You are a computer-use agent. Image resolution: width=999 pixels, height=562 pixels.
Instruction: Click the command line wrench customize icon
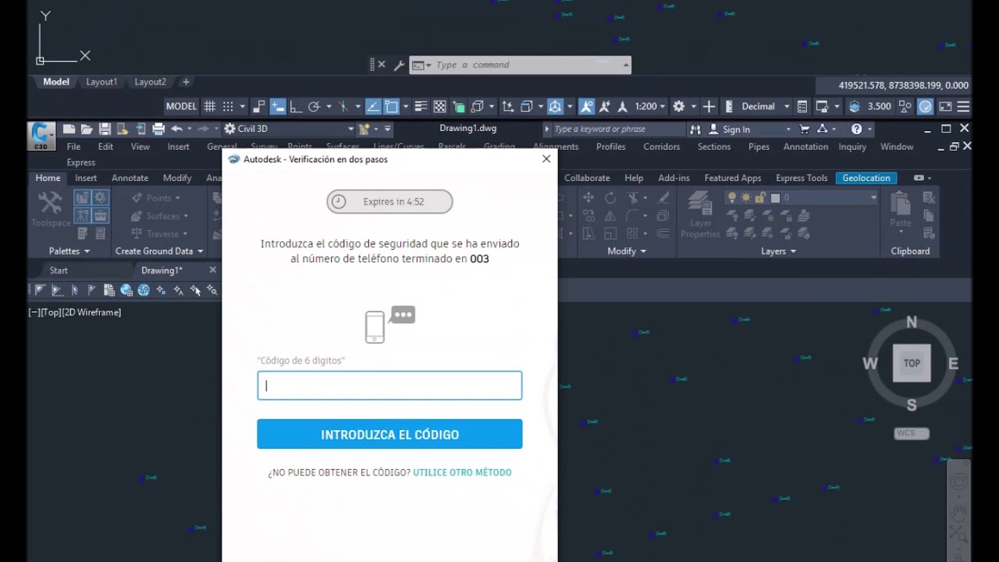point(399,66)
